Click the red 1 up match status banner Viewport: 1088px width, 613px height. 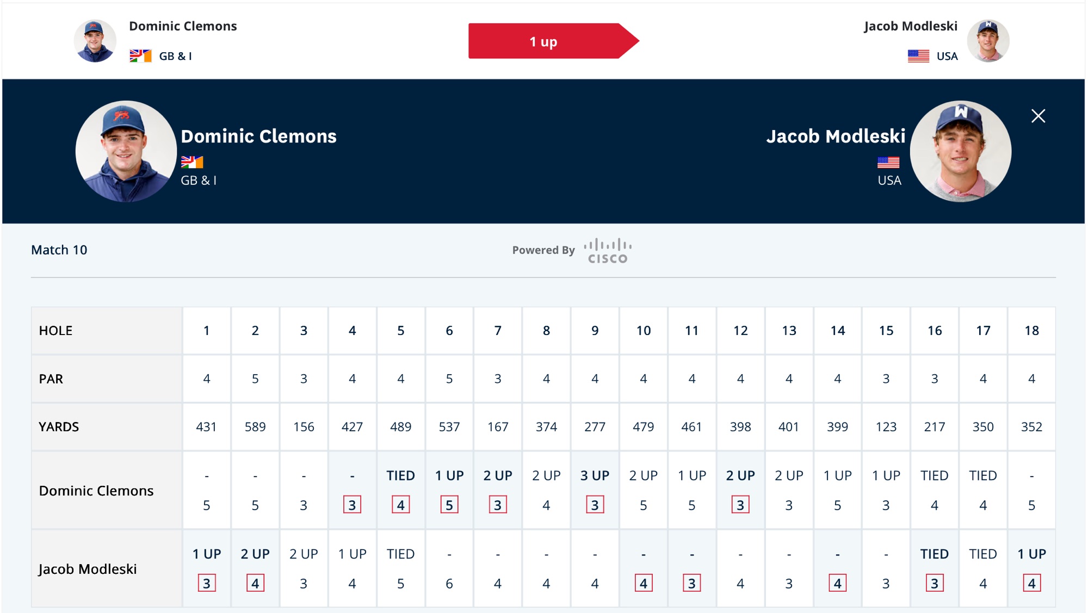pyautogui.click(x=553, y=41)
